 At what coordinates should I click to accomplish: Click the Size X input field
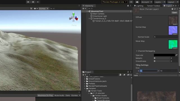tap(148, 71)
